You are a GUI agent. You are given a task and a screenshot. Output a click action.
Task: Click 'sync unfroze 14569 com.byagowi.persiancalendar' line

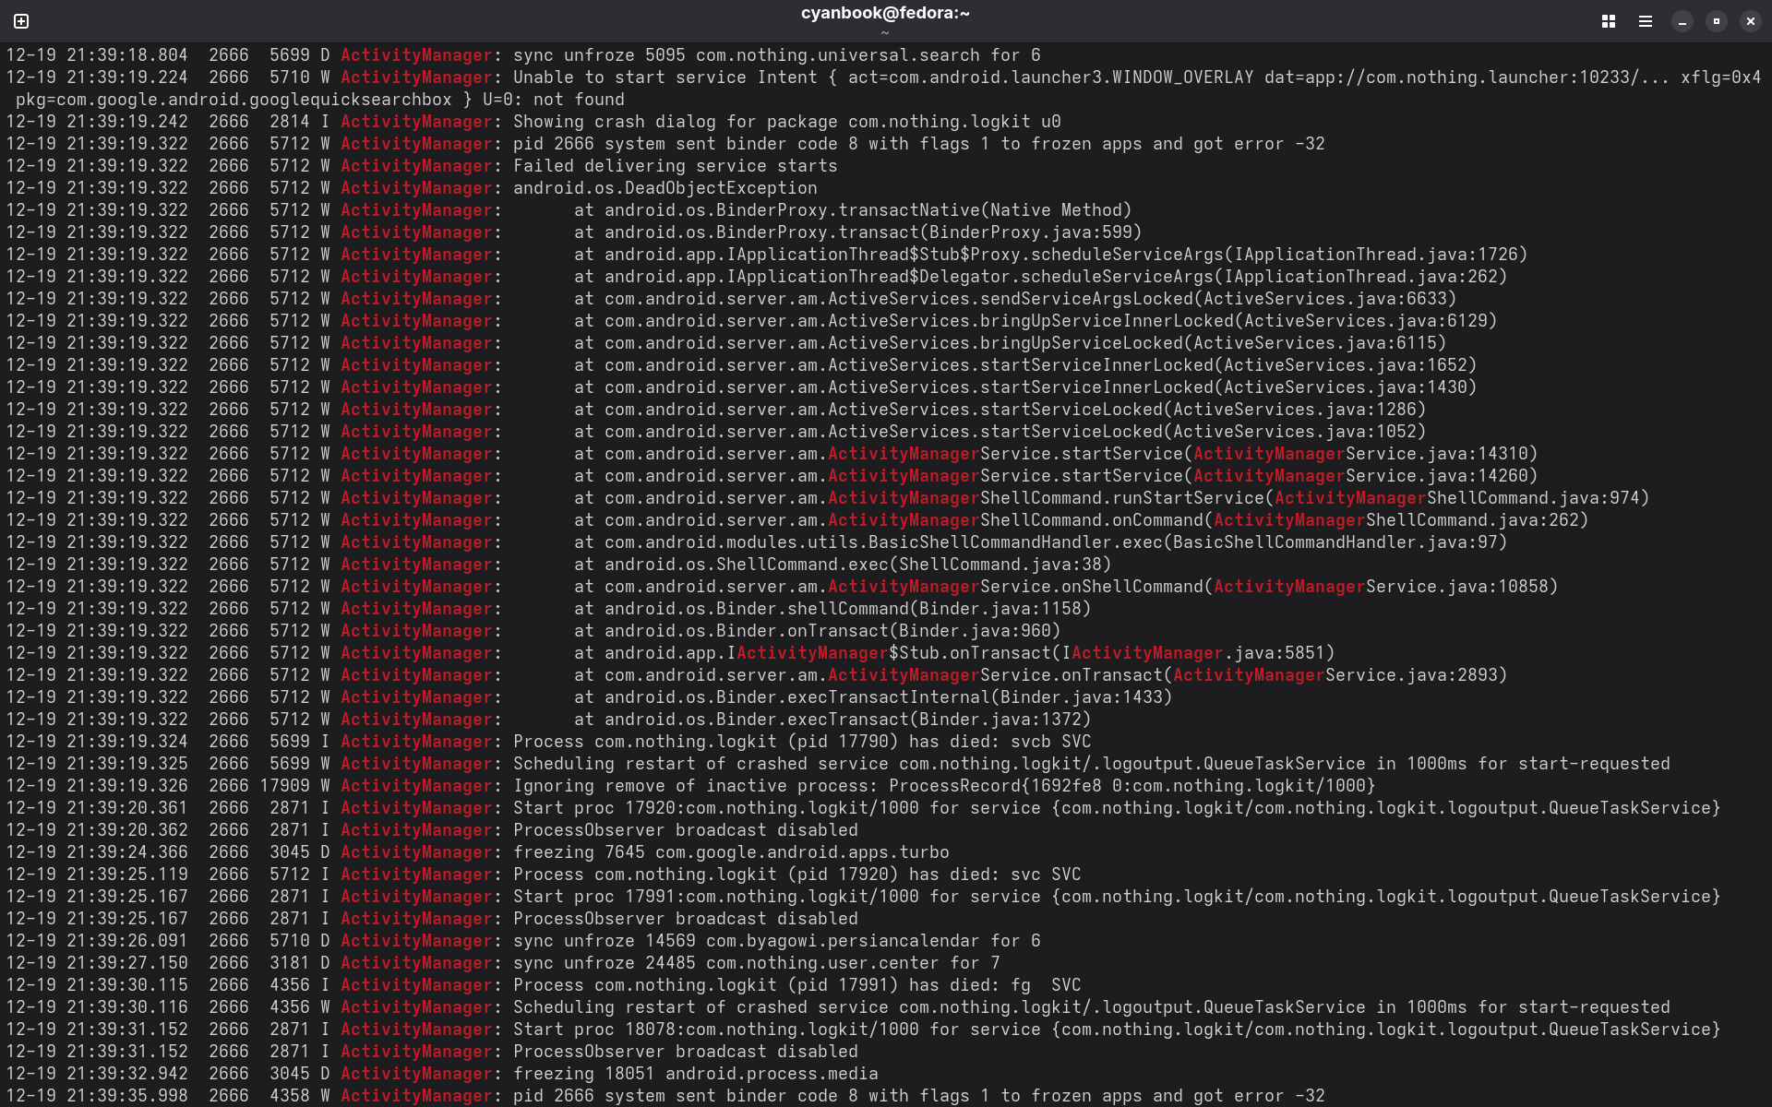pos(776,941)
